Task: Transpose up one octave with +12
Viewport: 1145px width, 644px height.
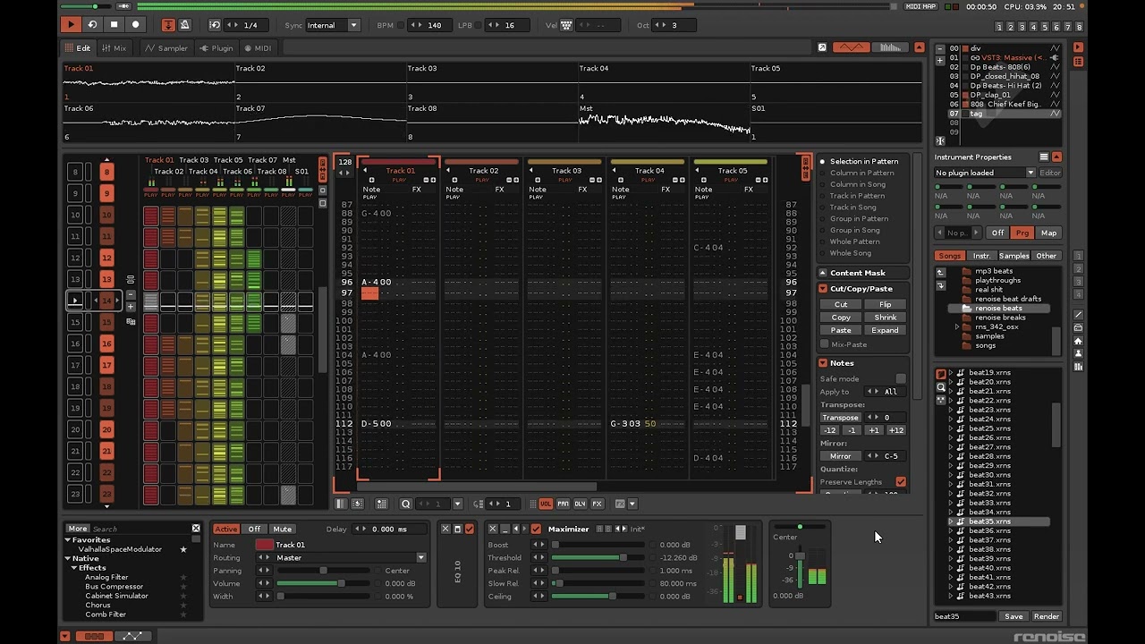Action: (x=895, y=430)
